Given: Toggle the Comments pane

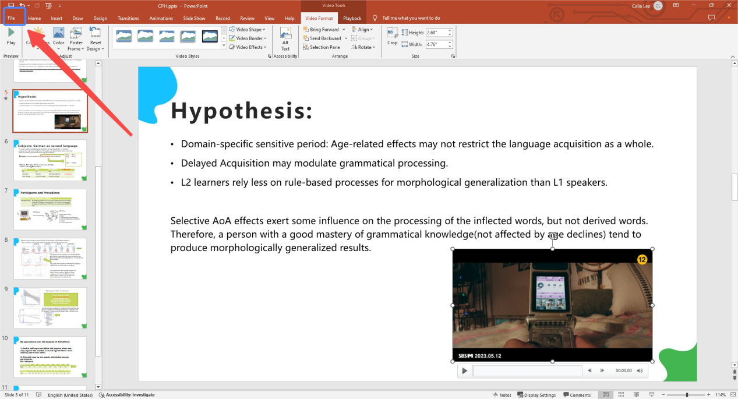Looking at the screenshot, I should pos(576,395).
